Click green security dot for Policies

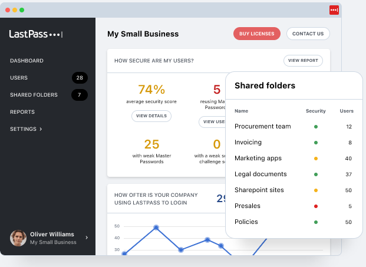[x=316, y=222]
